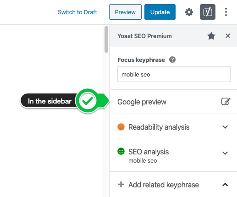
Task: Open Focus keyphrase help question mark
Action: pos(172,60)
